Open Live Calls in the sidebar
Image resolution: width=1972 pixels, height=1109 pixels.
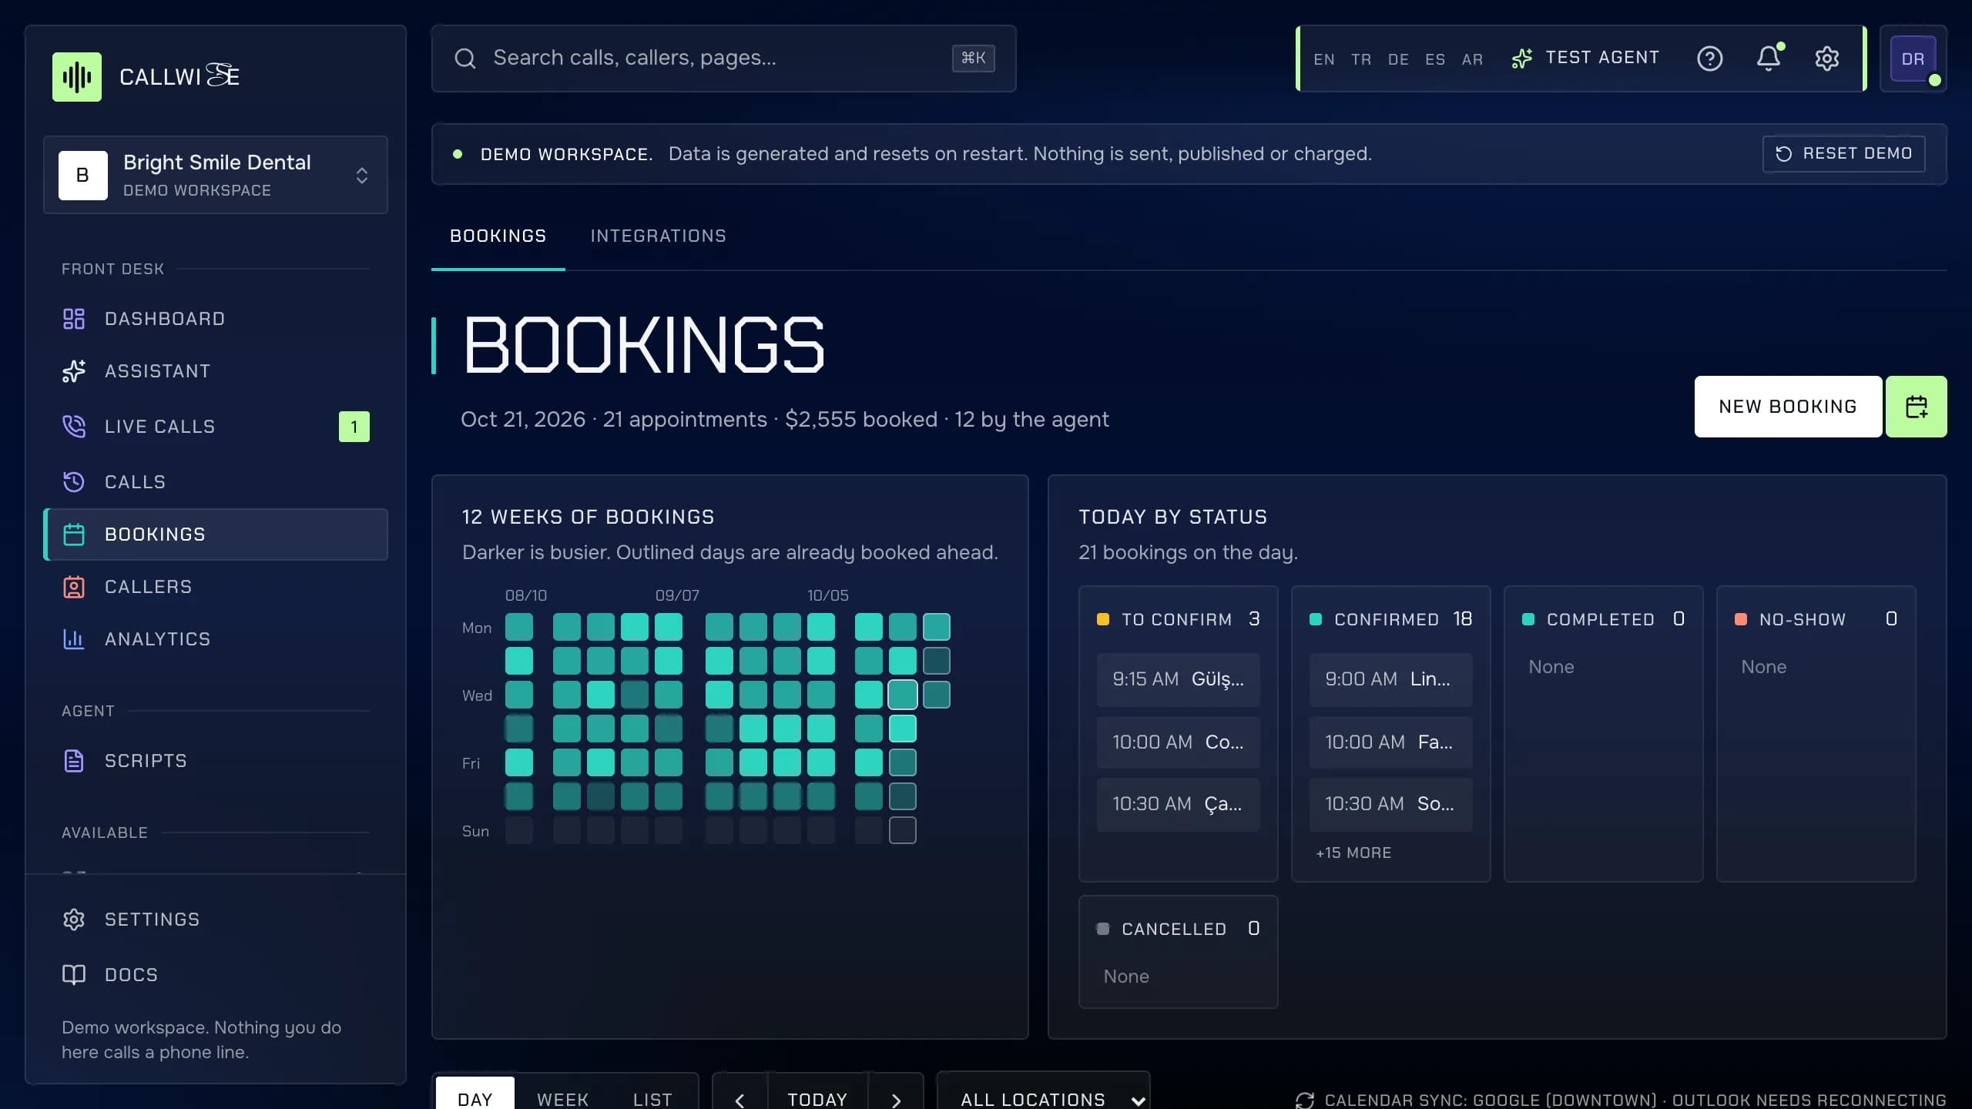pyautogui.click(x=216, y=427)
